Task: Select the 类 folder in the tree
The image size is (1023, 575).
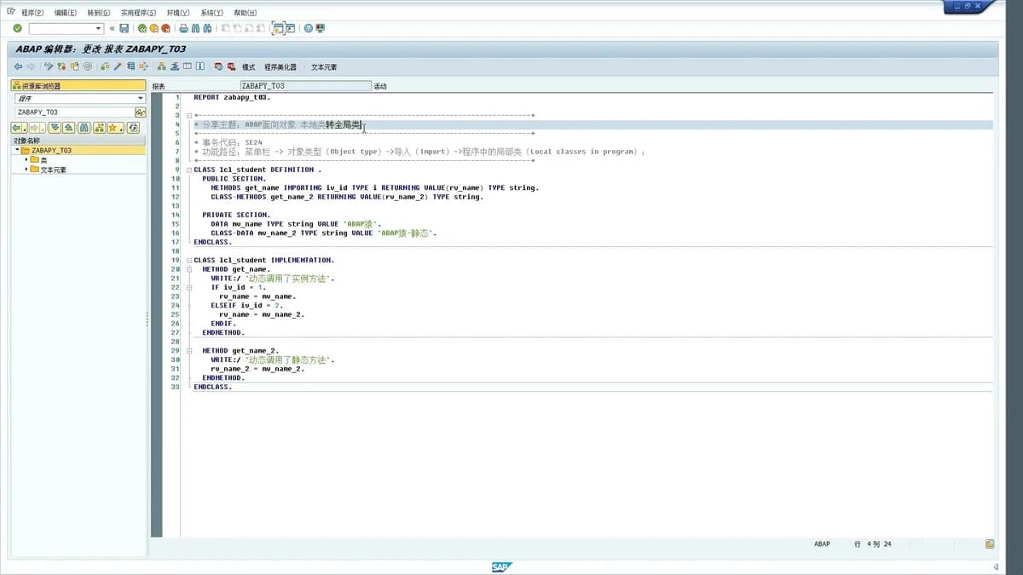Action: [43, 159]
